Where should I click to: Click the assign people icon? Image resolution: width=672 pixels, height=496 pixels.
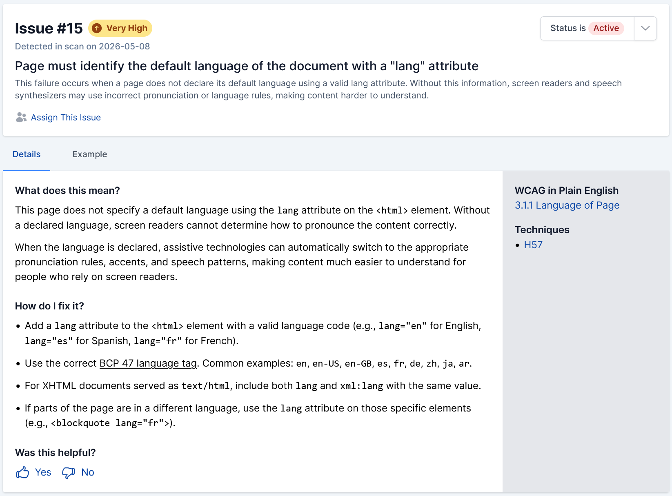(x=21, y=118)
